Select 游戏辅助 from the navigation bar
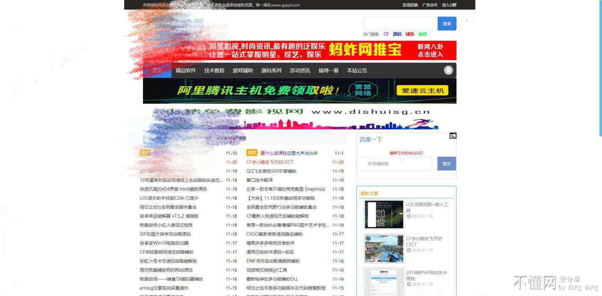This screenshot has width=602, height=296. [243, 71]
